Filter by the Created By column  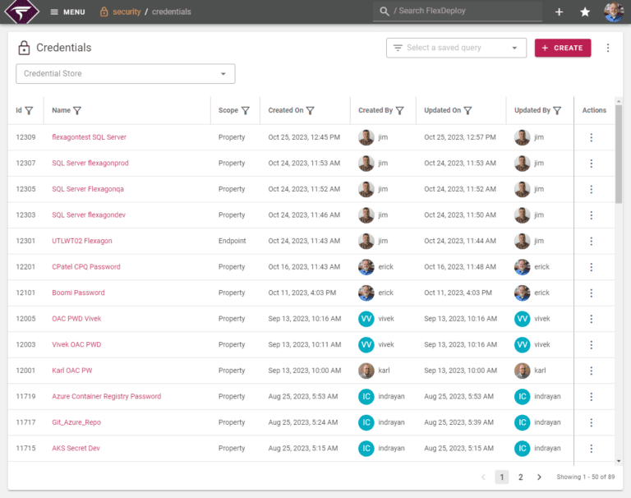(399, 110)
